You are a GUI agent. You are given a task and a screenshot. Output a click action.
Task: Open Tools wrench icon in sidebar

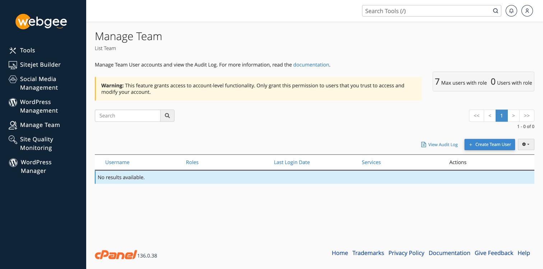coord(13,51)
